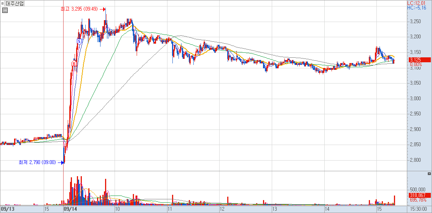Toggle the small square beside 대주산업

(2, 3)
